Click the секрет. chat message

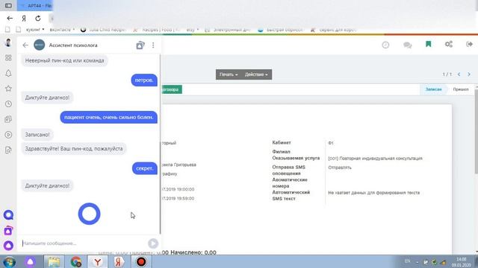(145, 168)
